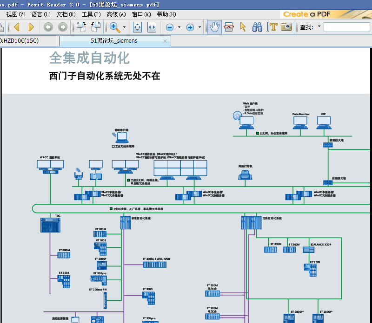Click the heading 全集成自动化

(x=89, y=58)
